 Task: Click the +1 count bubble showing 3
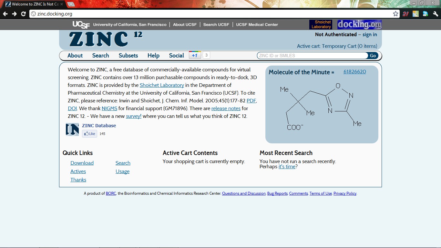coord(206,55)
